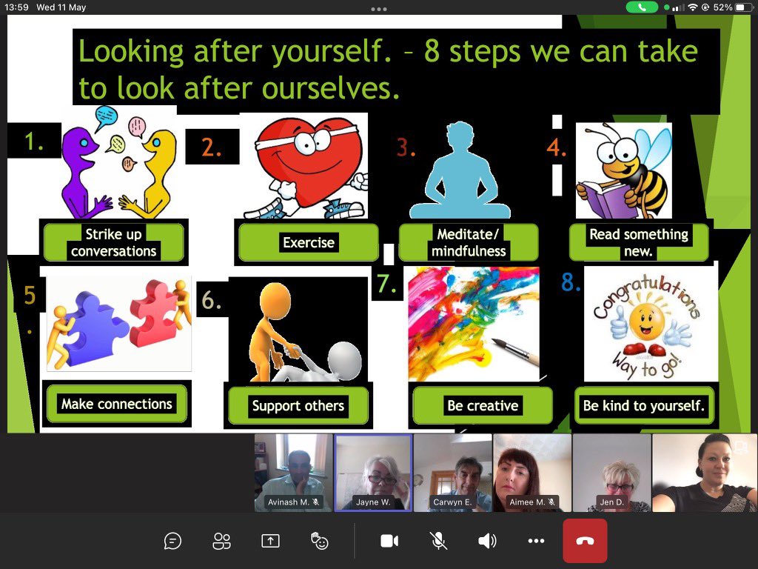This screenshot has width=758, height=569.
Task: Hang up with the red button
Action: [x=585, y=541]
